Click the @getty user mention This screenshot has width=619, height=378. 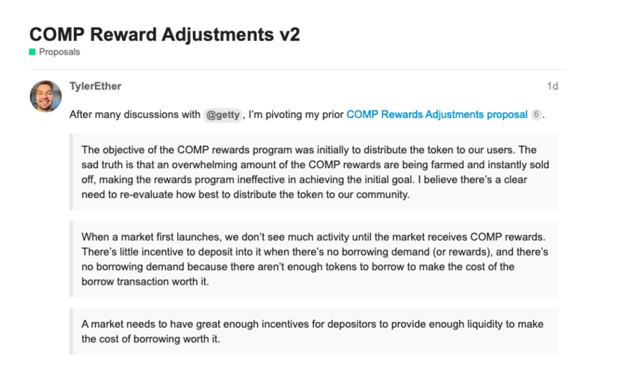pos(223,115)
